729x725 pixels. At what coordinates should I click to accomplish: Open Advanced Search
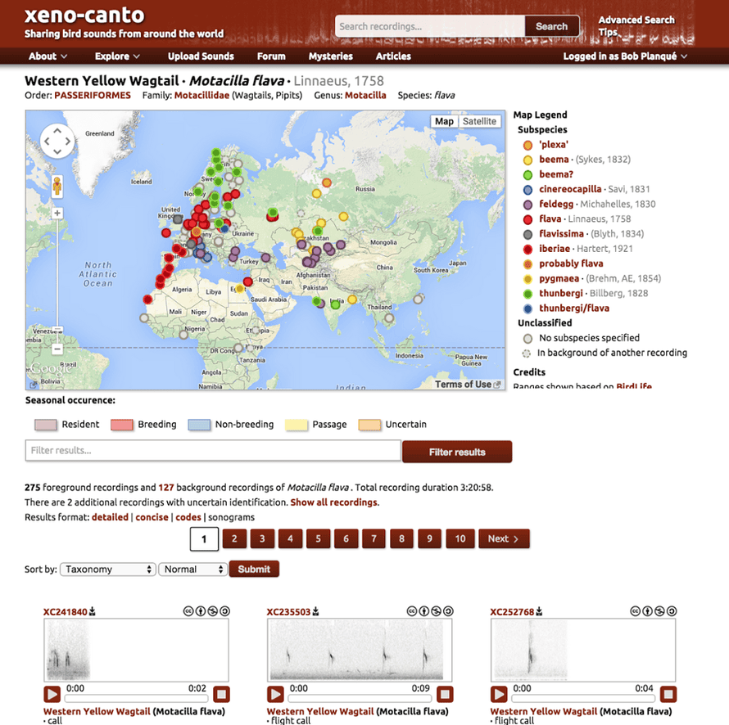coord(636,20)
